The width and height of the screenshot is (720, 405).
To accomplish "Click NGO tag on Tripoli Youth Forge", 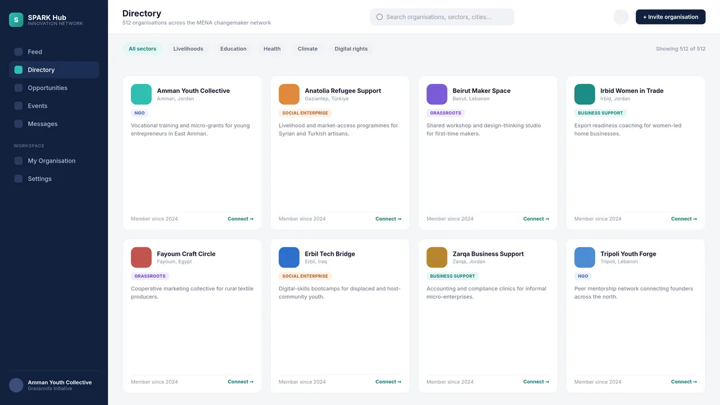I will [x=583, y=276].
